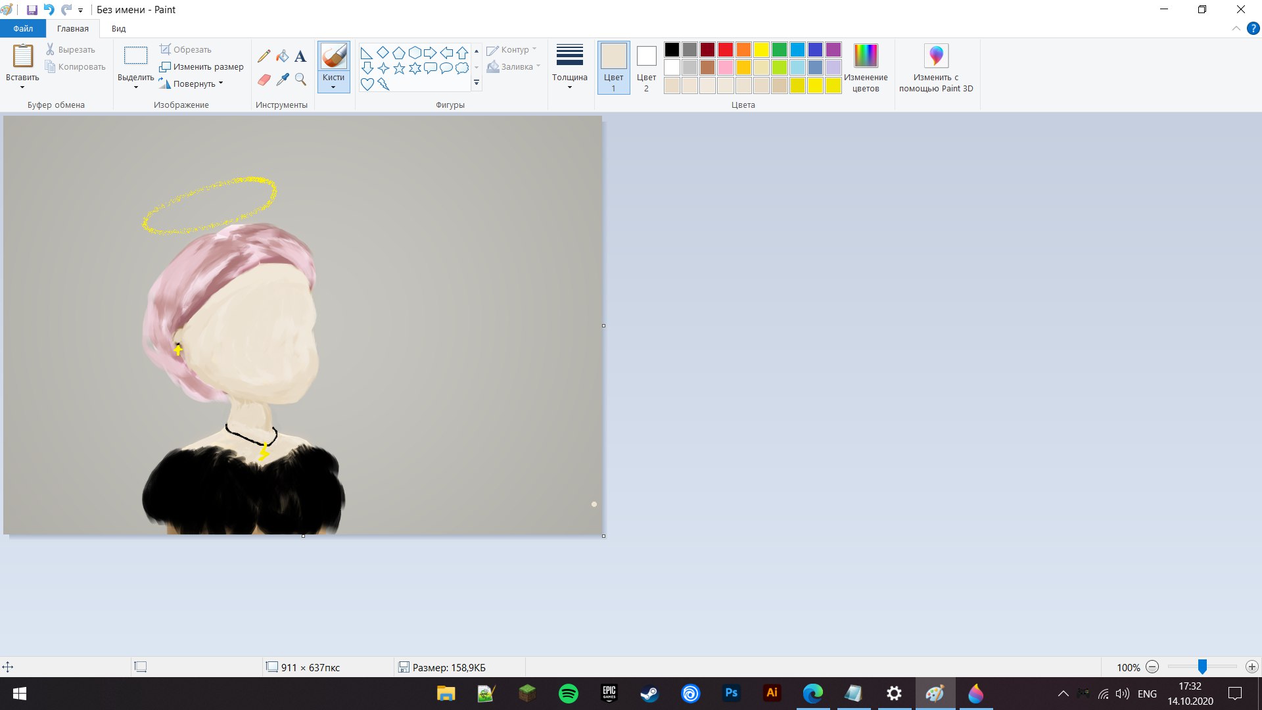Choose the diamond shape
The width and height of the screenshot is (1262, 710).
[x=383, y=53]
